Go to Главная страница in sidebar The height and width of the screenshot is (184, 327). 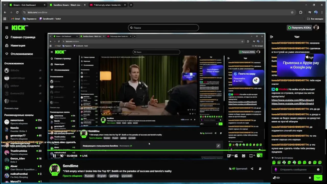point(20,37)
